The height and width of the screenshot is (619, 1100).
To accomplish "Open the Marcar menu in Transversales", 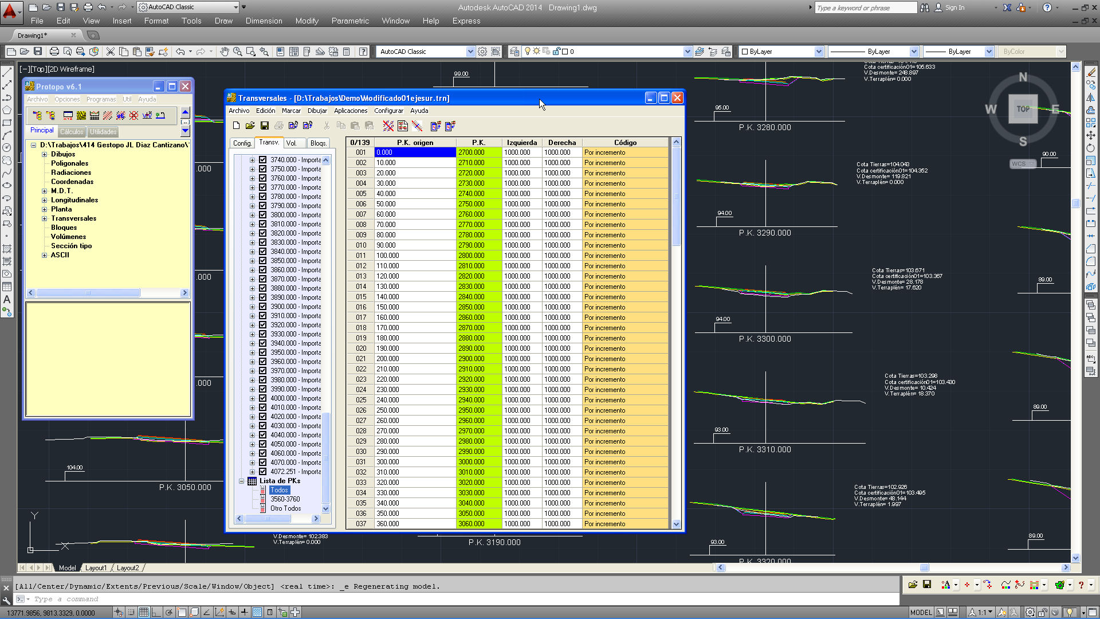I will 291,111.
